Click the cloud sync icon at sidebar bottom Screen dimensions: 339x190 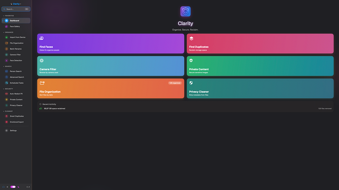[x=3, y=187]
